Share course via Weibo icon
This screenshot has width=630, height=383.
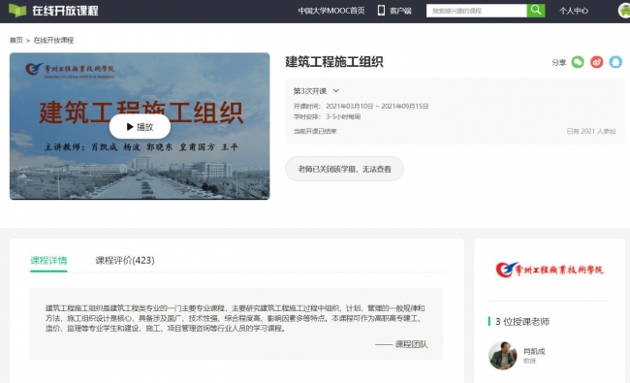[597, 62]
